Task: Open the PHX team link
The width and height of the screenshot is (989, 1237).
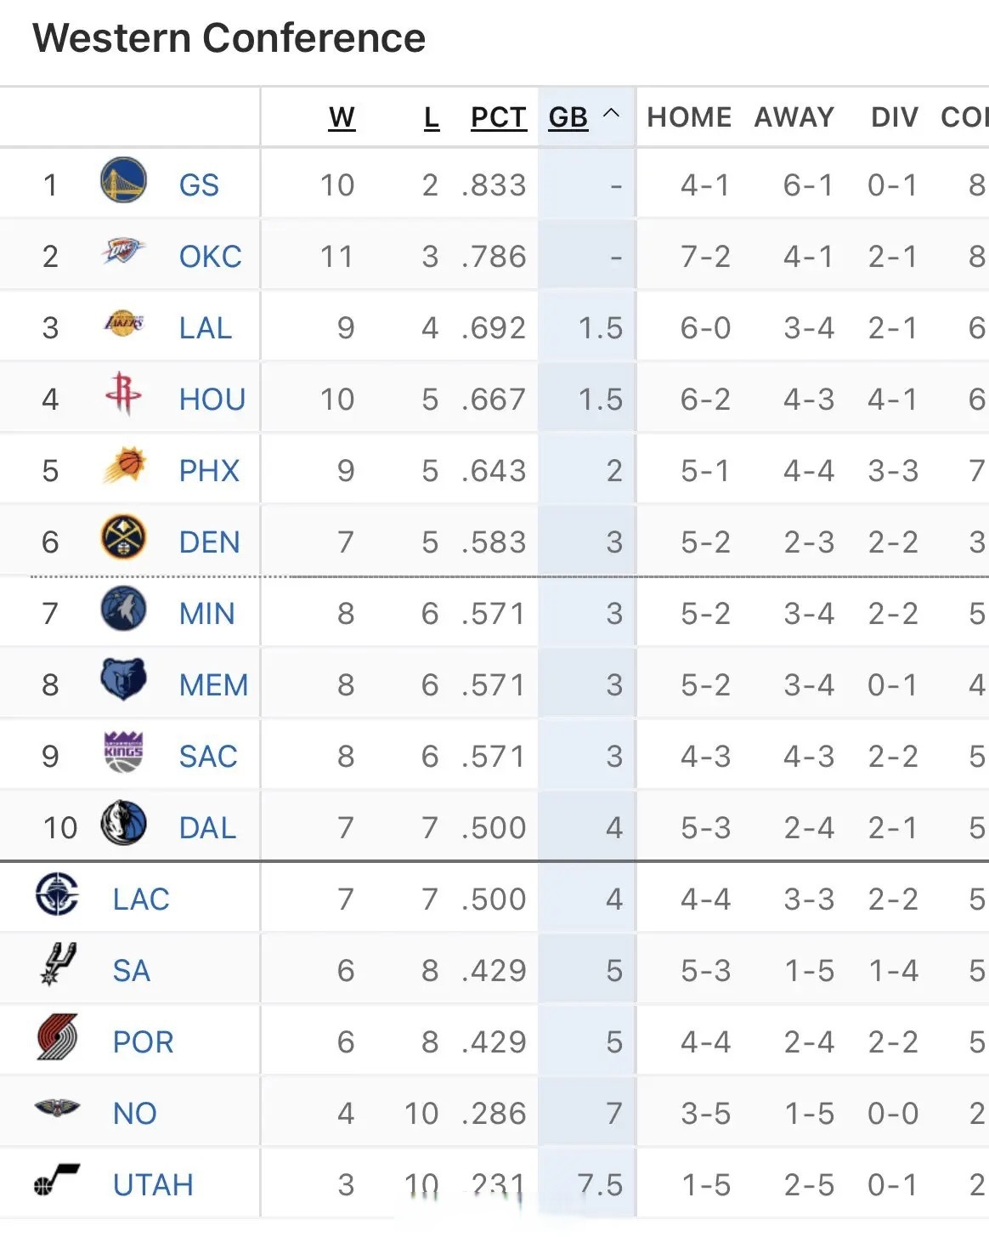Action: point(209,471)
